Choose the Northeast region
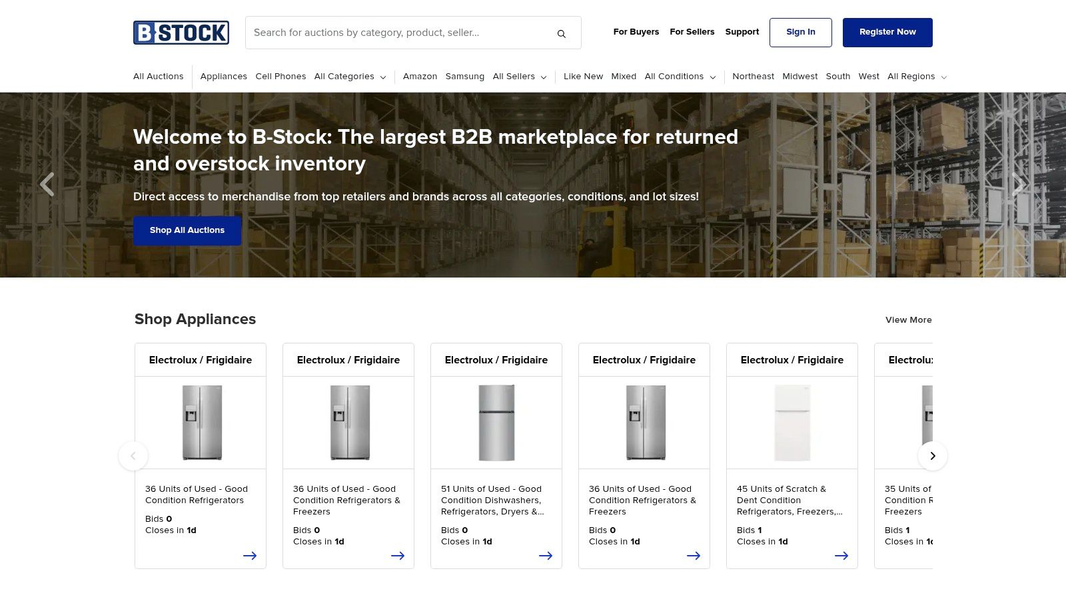 (x=753, y=77)
